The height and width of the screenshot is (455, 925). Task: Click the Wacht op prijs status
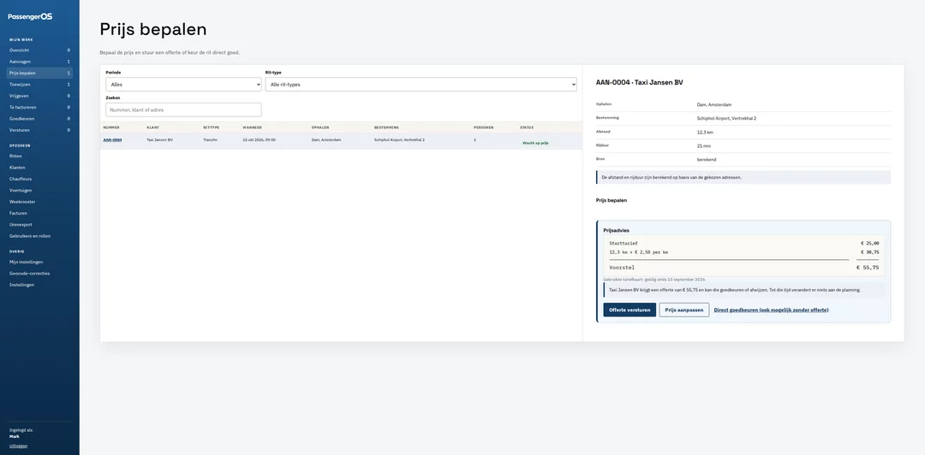pos(535,143)
